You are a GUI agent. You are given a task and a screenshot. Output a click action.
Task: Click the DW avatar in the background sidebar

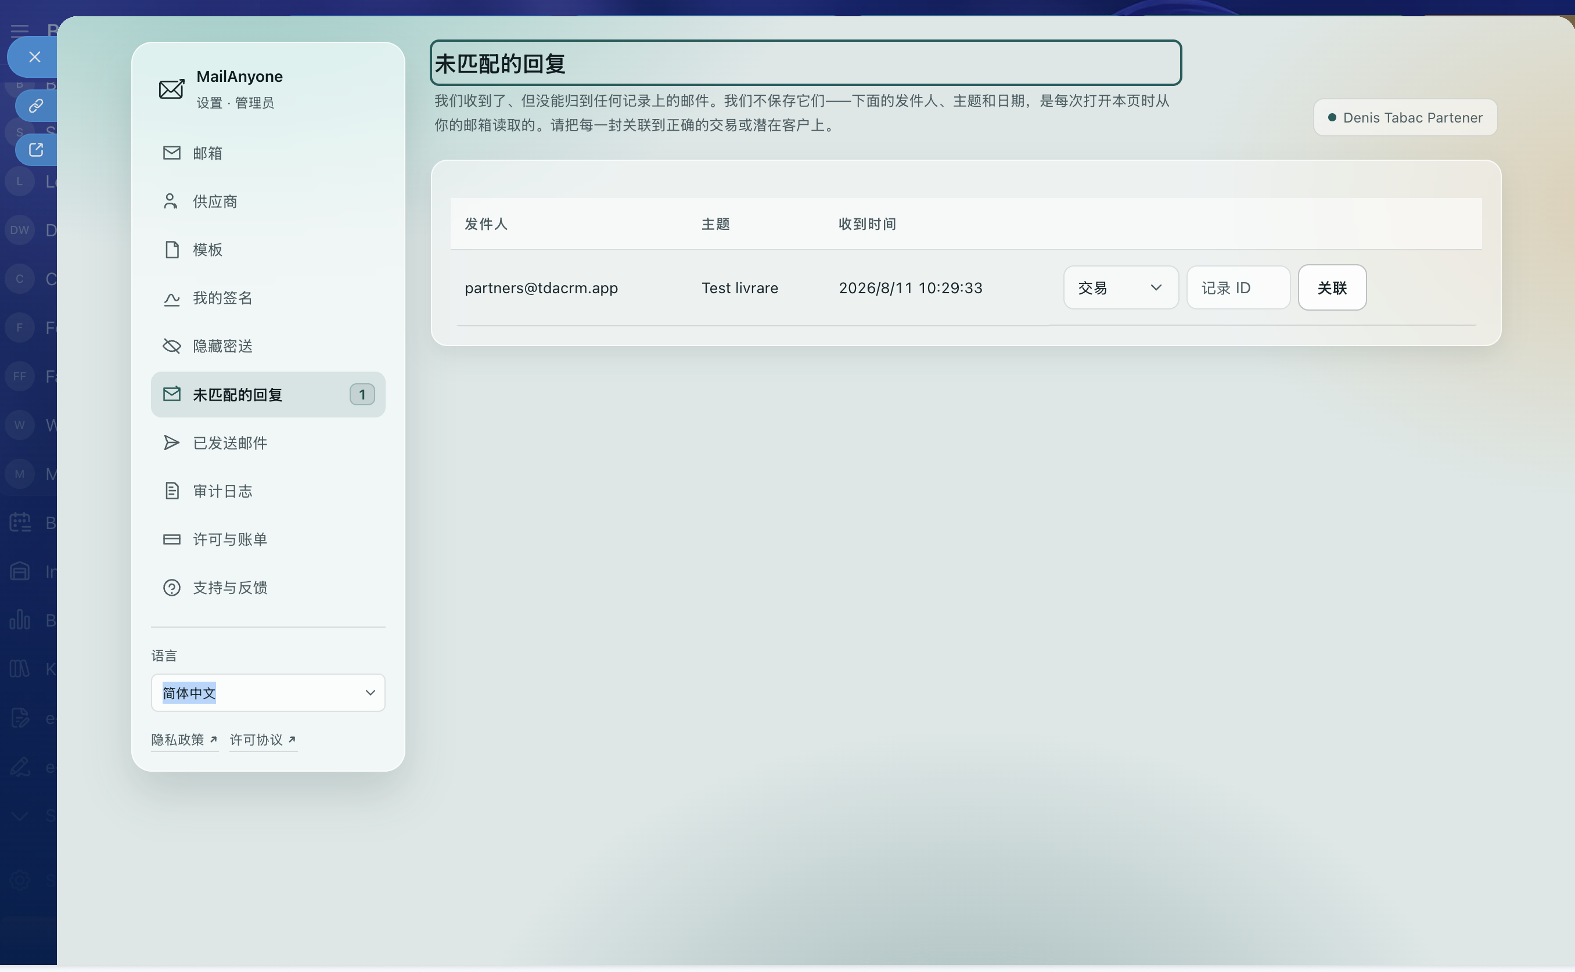coord(20,230)
